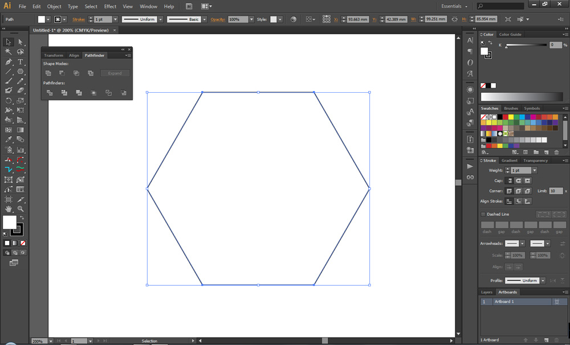The height and width of the screenshot is (345, 570).
Task: Select the Pen tool
Action: [x=9, y=61]
